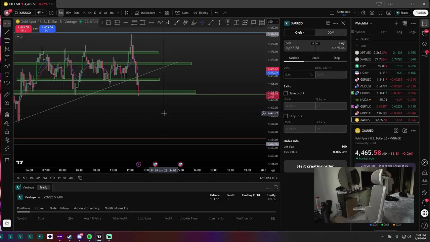Screen dimensions: 430x242
Task: Open the heart icons tool
Action: pos(7,83)
